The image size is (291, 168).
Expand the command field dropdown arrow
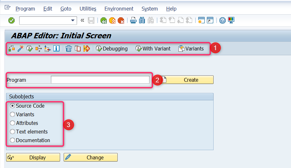pos(73,20)
